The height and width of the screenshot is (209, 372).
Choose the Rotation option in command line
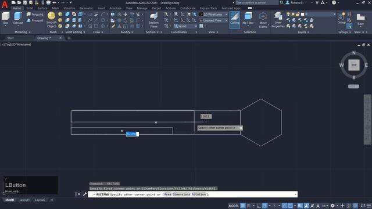click(x=199, y=194)
